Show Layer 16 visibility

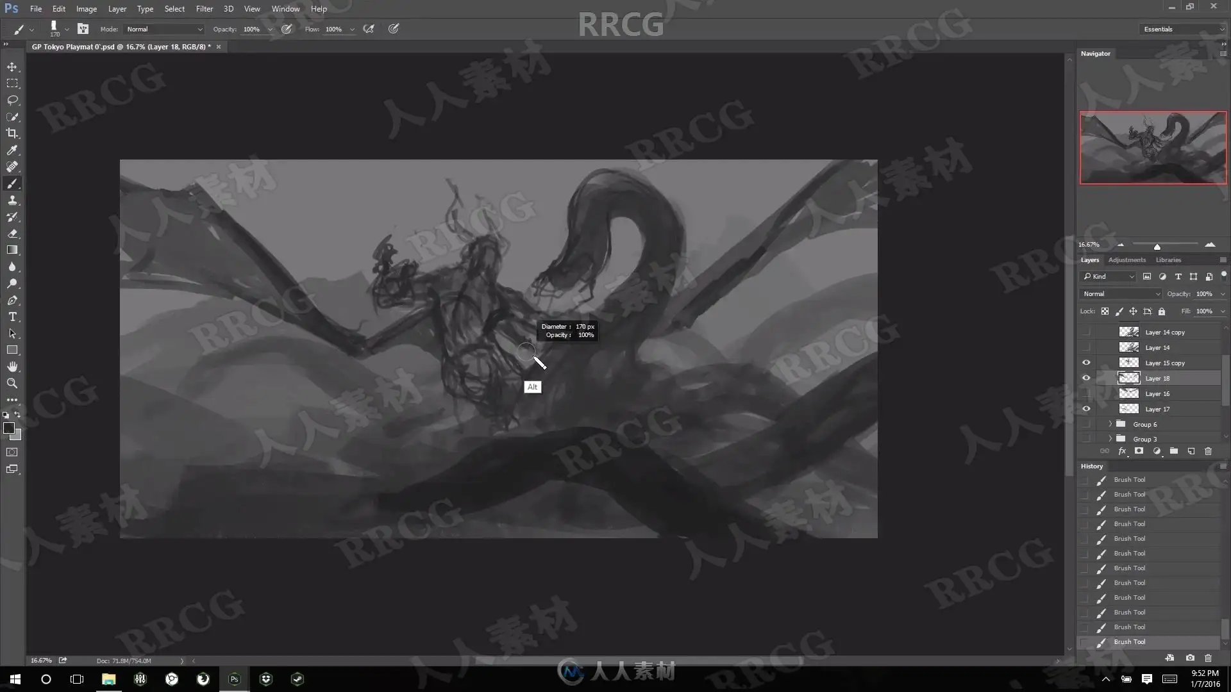tap(1086, 393)
